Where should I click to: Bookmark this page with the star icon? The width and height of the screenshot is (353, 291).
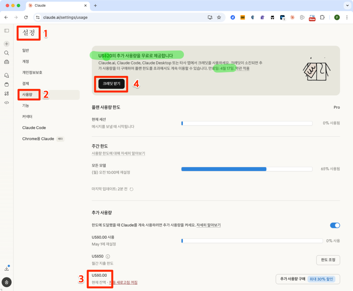219,17
